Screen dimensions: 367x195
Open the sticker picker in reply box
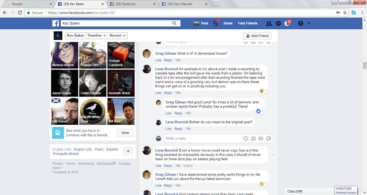click(x=268, y=138)
